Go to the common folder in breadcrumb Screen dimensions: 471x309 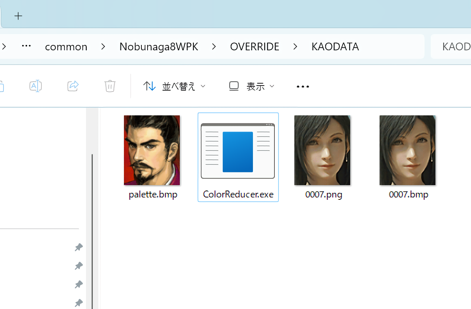[66, 47]
